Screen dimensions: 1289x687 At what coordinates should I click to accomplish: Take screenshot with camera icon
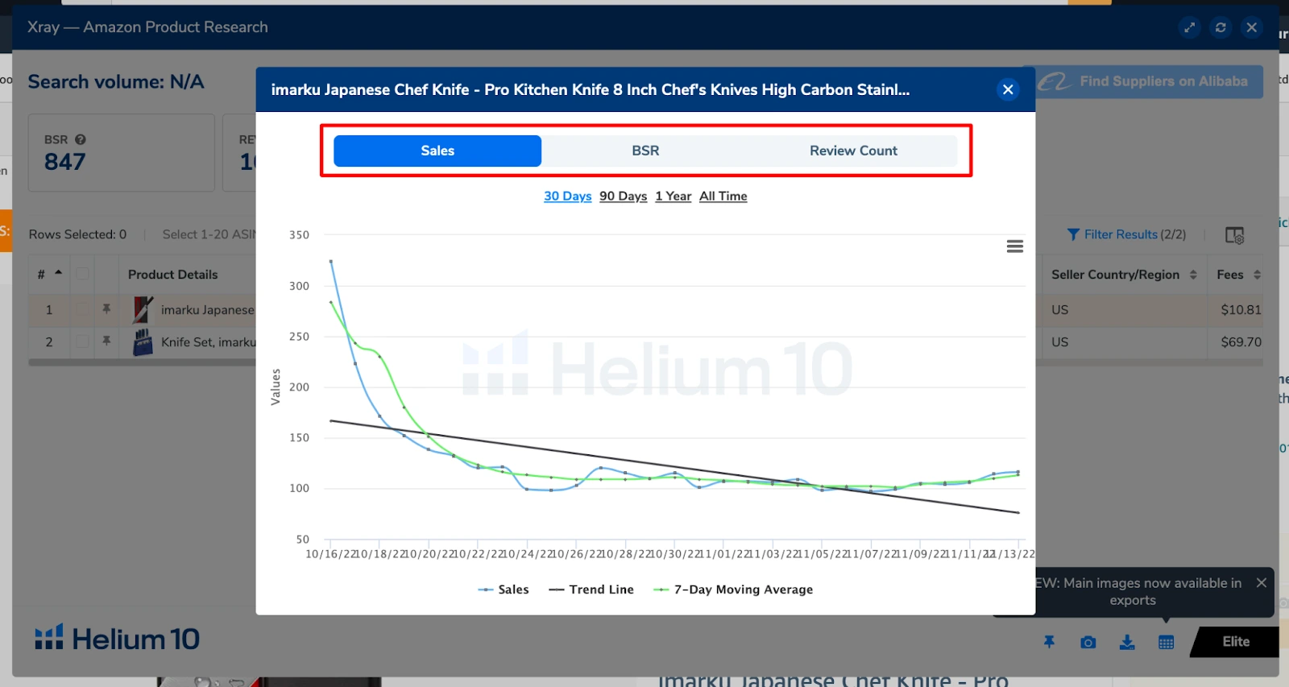1088,642
